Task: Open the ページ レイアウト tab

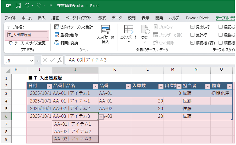Action: point(79,18)
